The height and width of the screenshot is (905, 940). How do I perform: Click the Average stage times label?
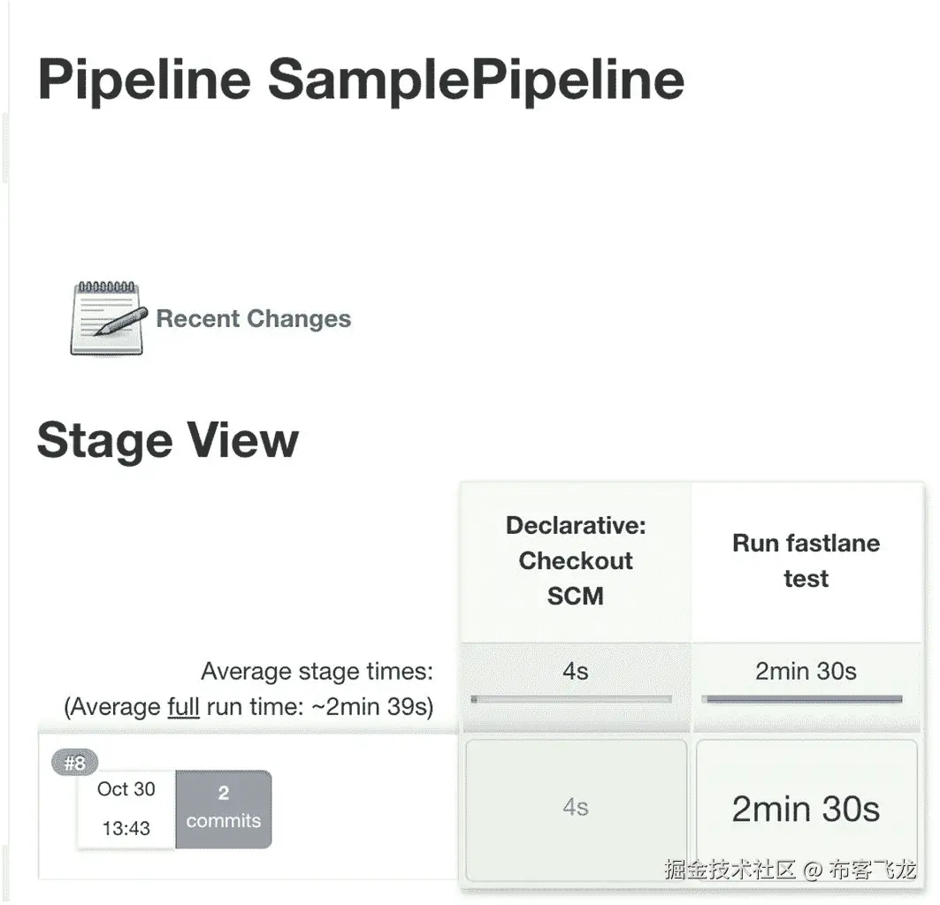click(x=317, y=672)
